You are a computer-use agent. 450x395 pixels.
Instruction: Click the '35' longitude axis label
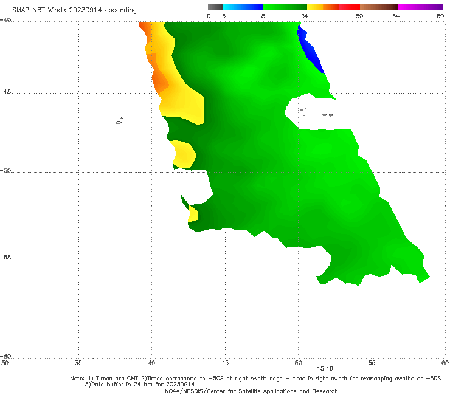(78, 363)
